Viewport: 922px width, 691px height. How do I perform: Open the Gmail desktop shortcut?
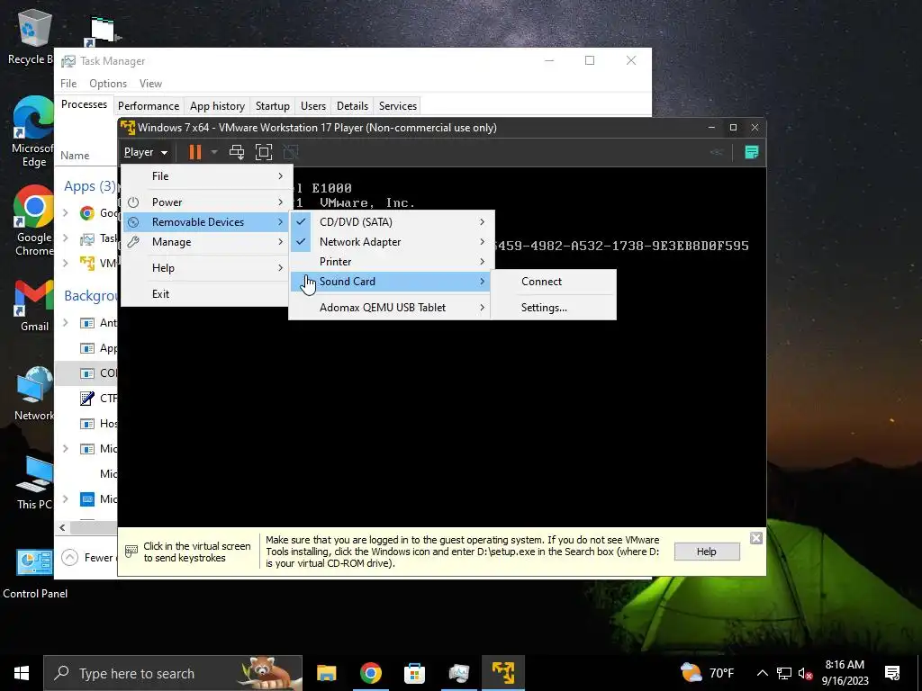[x=34, y=306]
